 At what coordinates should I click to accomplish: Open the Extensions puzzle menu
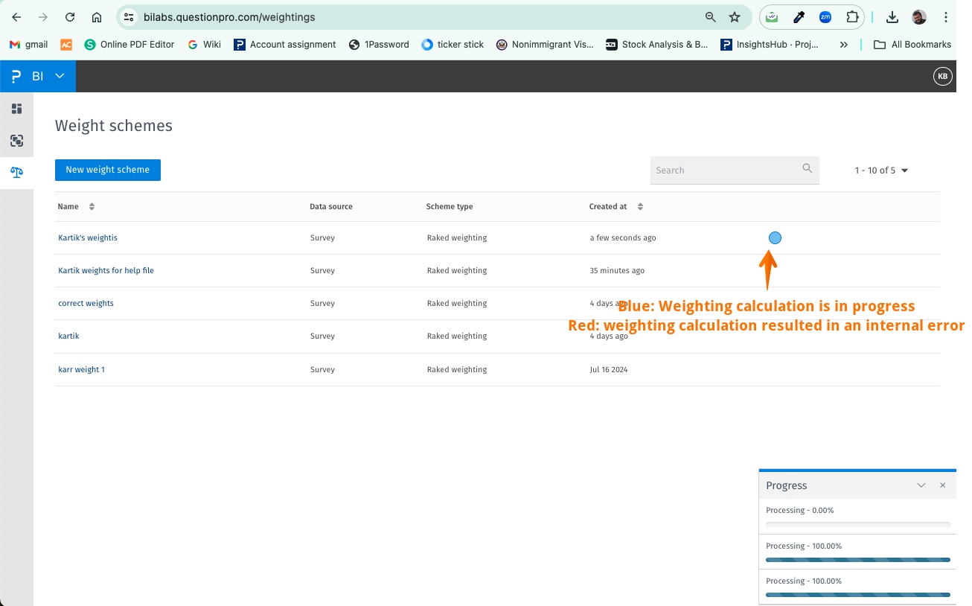click(x=852, y=17)
